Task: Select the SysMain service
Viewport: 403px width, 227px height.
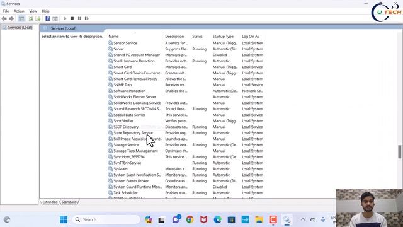Action: (x=186, y=169)
